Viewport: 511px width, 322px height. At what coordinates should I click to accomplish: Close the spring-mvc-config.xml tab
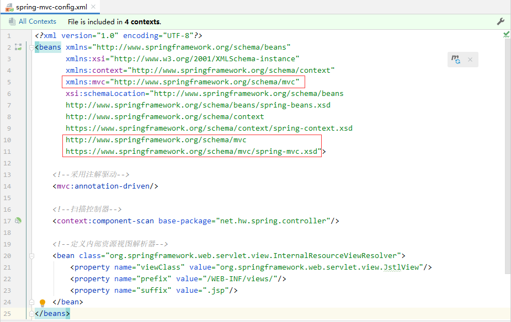pyautogui.click(x=94, y=7)
